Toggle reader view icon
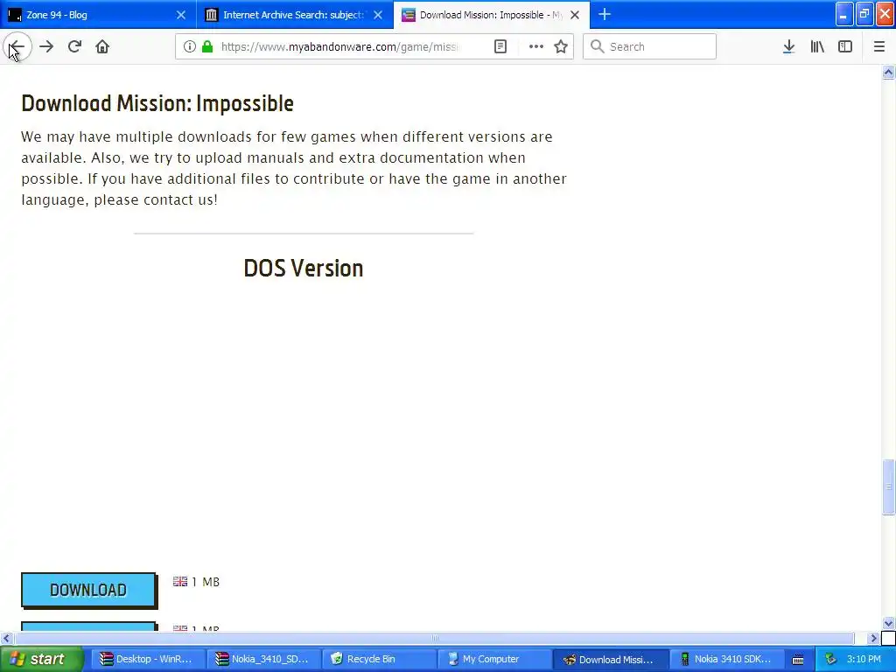This screenshot has width=896, height=672. [500, 47]
